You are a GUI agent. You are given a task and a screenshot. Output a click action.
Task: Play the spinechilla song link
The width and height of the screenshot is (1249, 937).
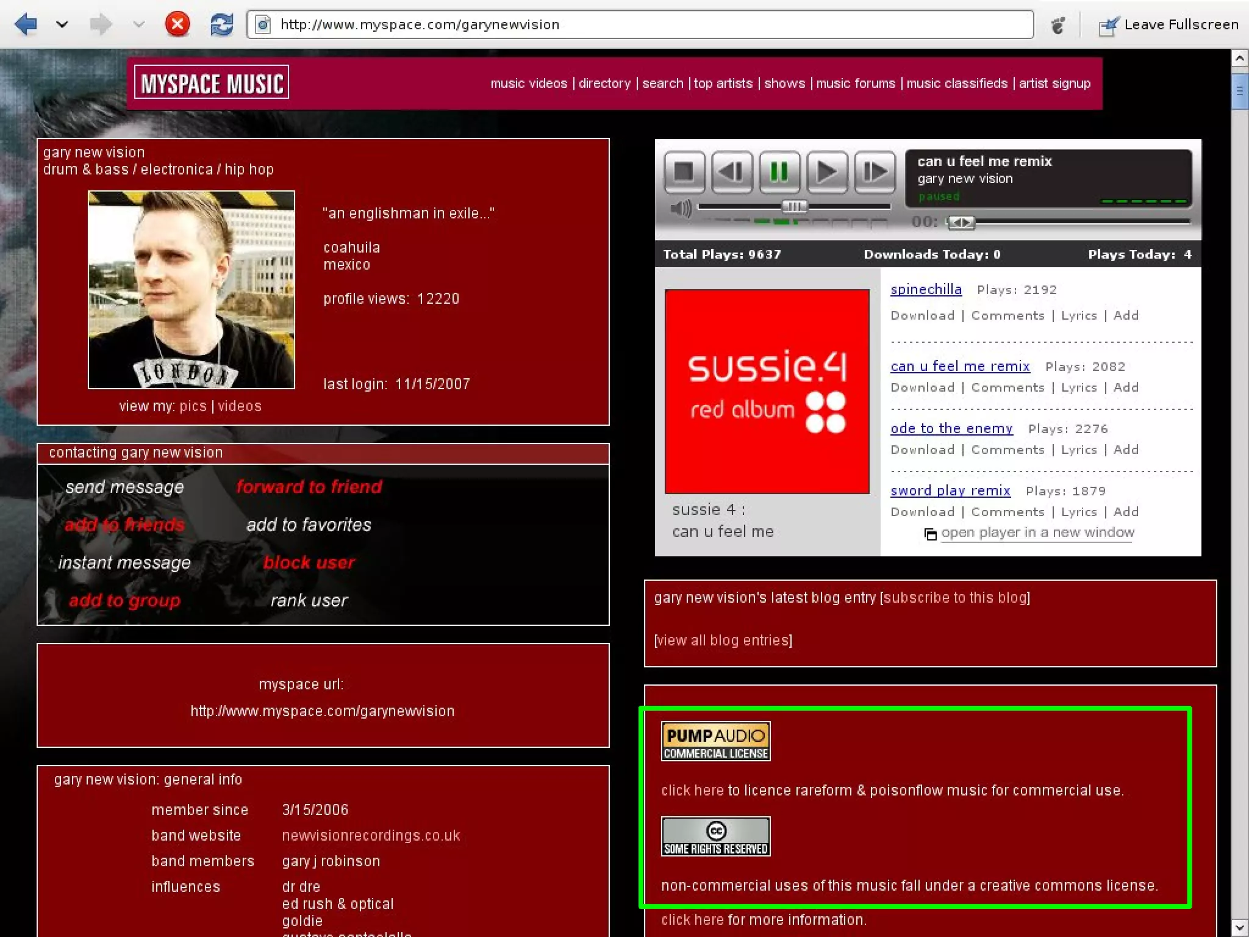tap(925, 290)
